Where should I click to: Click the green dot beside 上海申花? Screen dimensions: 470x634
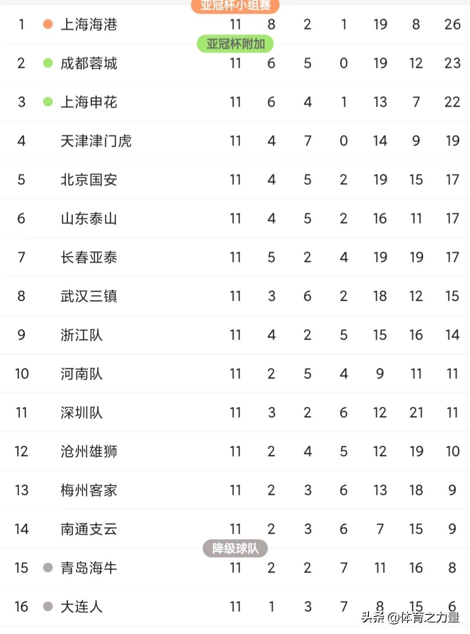click(48, 102)
